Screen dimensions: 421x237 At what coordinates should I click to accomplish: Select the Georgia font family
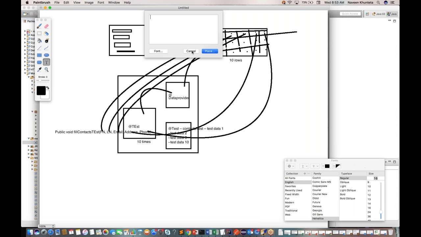click(325, 210)
